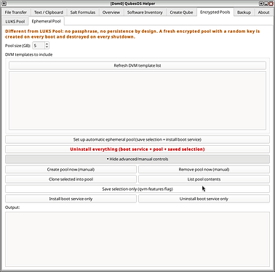The height and width of the screenshot is (272, 275).
Task: Install boot service only
Action: click(71, 199)
